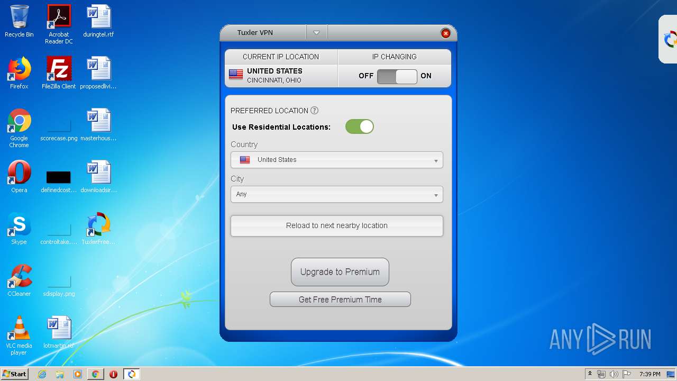Click Chrome icon in the taskbar

click(95, 374)
